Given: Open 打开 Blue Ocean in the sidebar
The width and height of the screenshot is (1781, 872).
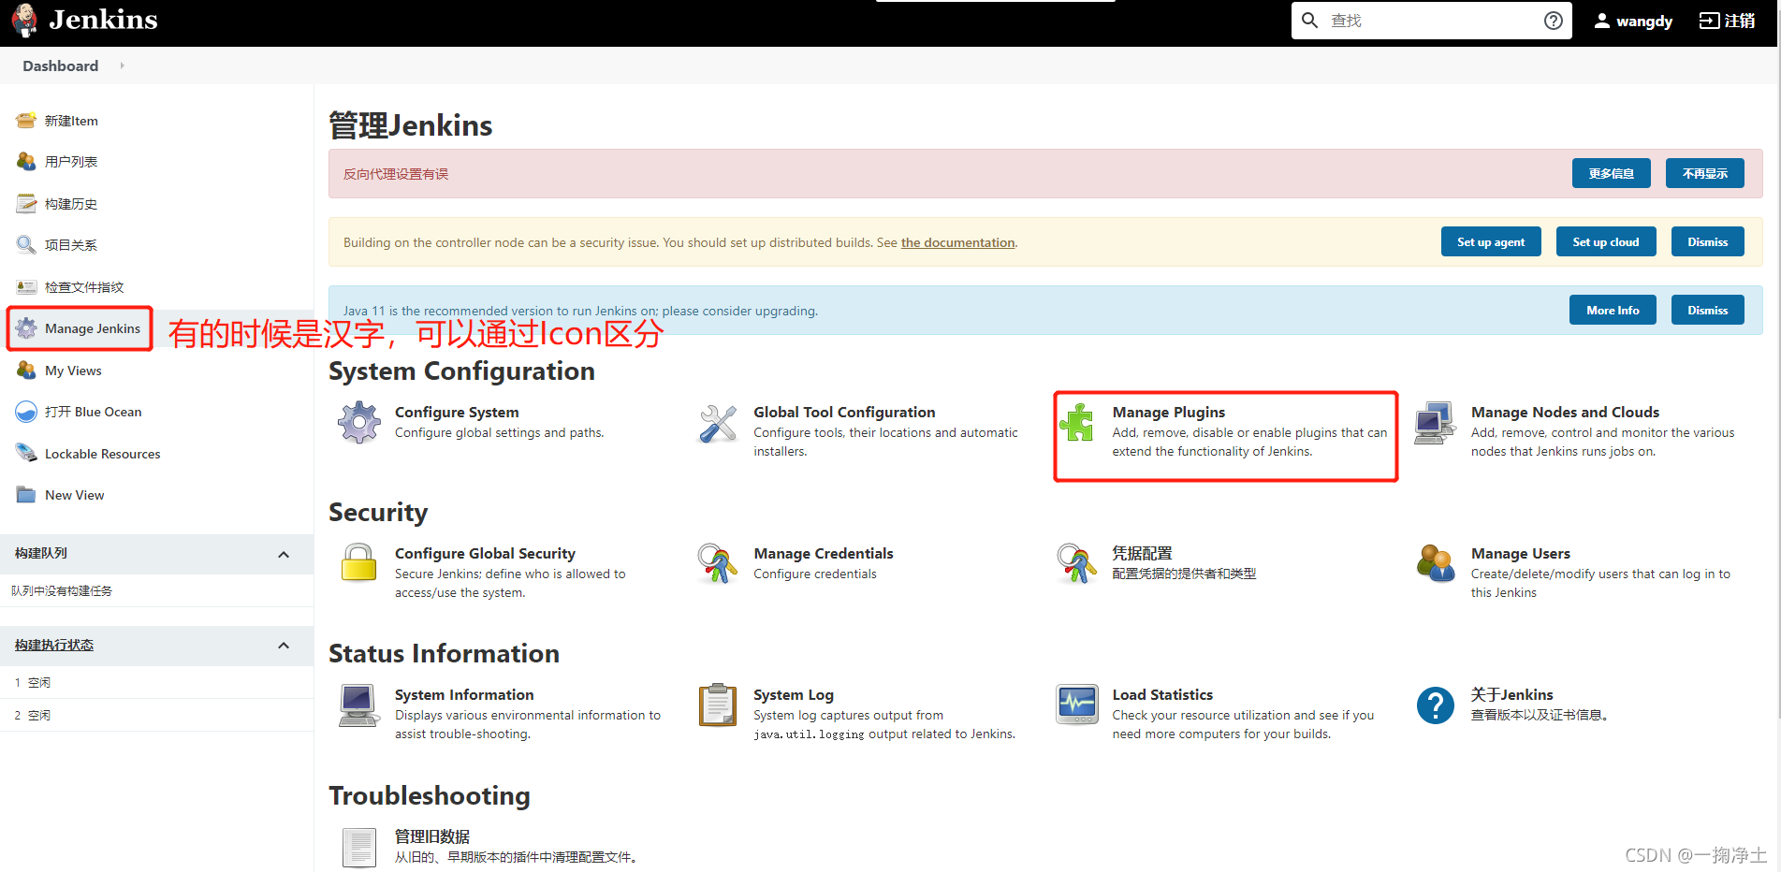Looking at the screenshot, I should click(x=94, y=412).
